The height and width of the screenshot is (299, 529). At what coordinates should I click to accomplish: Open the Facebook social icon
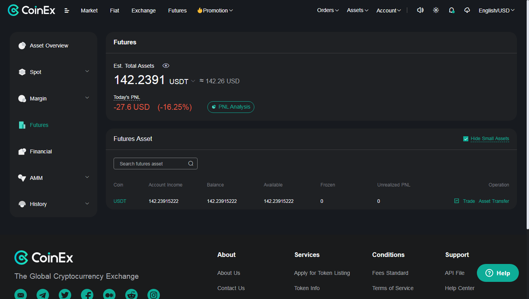[x=87, y=294]
